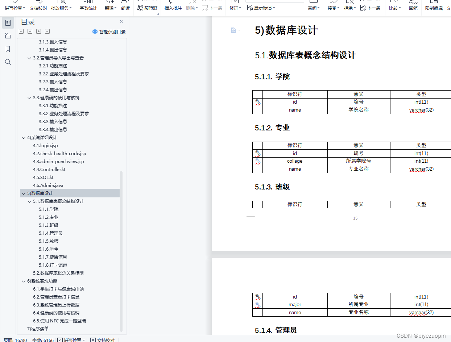The image size is (451, 342).
Task: Click 字数统计 toolbar button
Action: (x=88, y=8)
